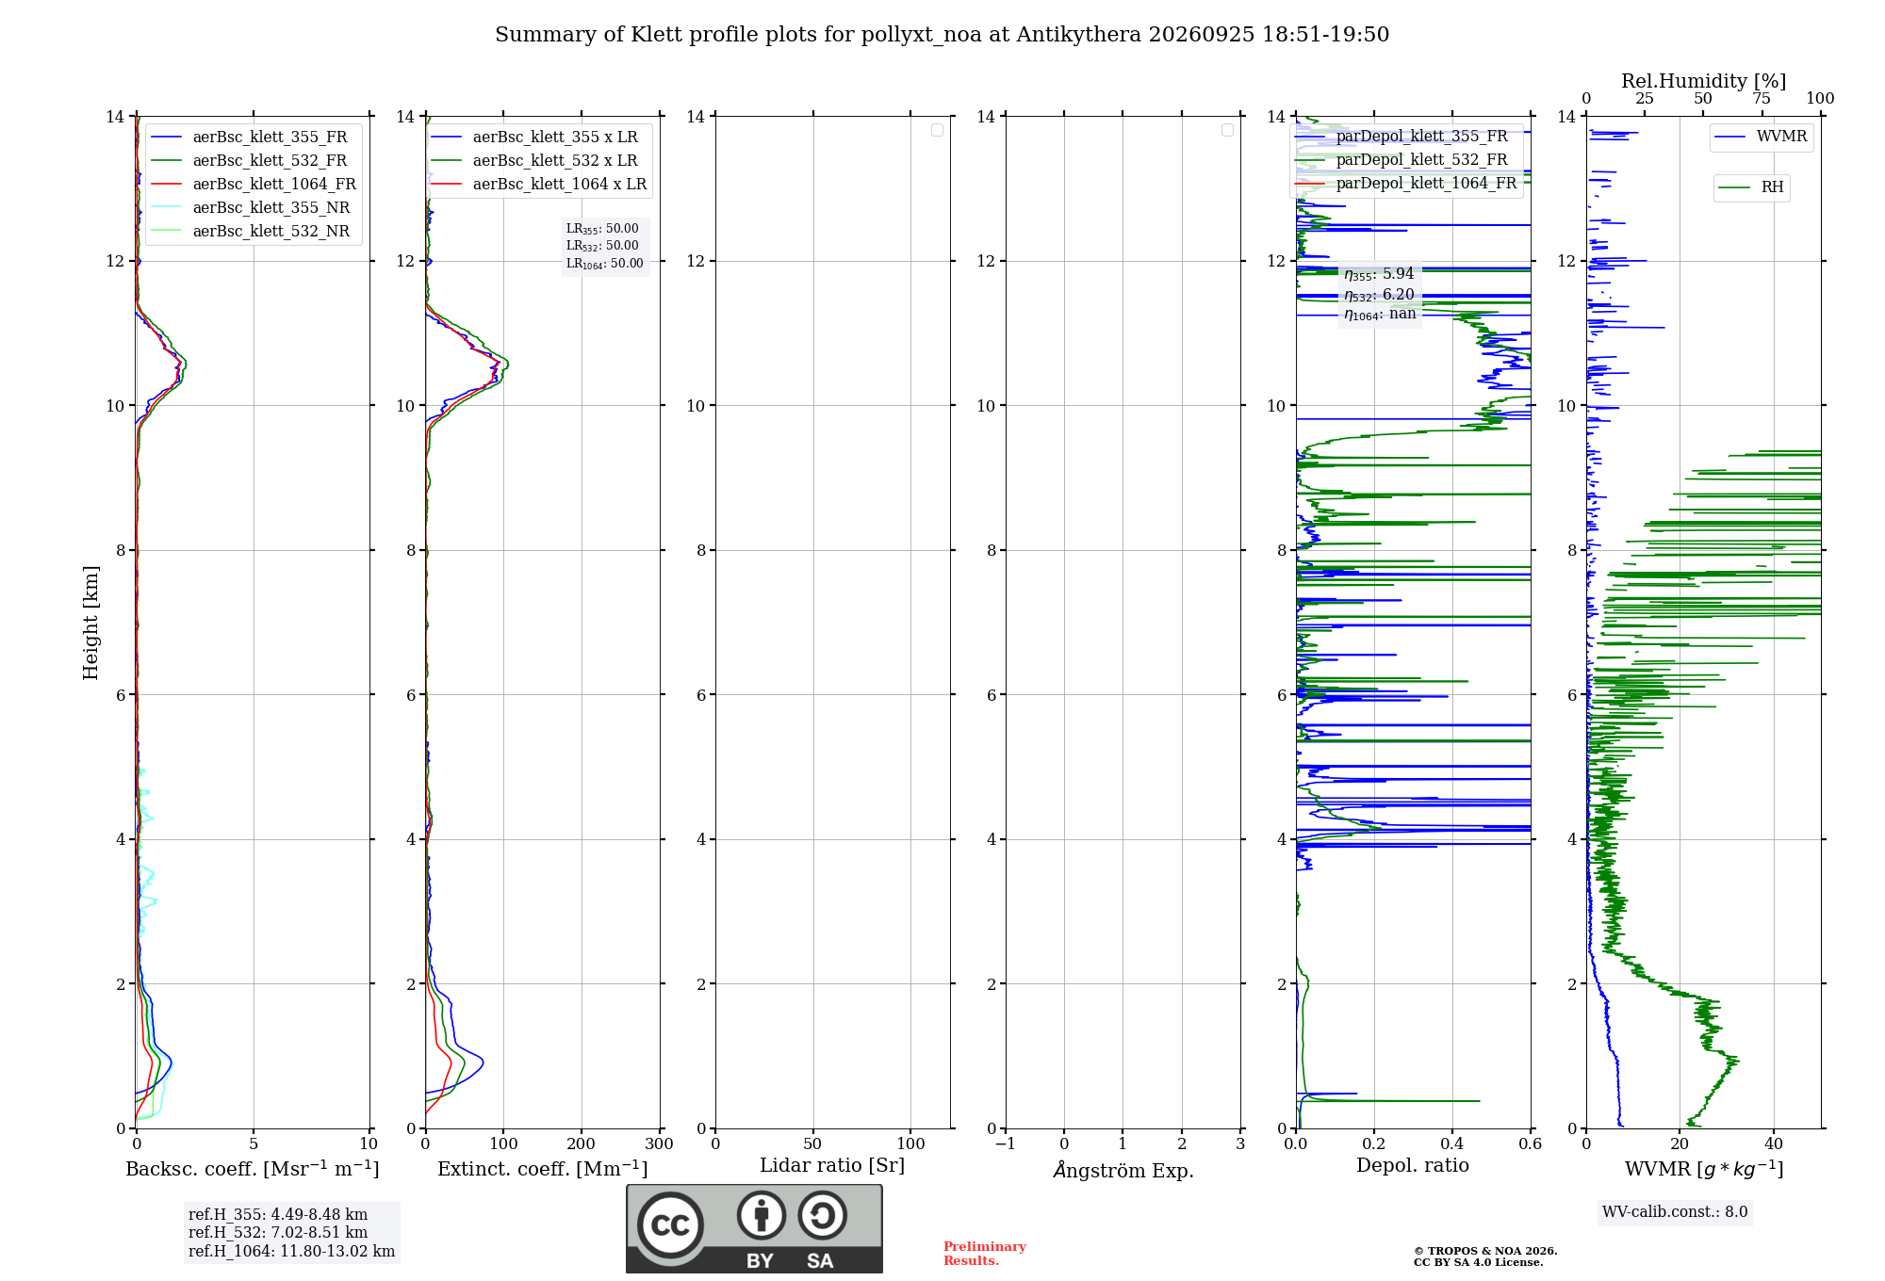Click the LR532: 50.00 value
The width and height of the screenshot is (1885, 1281).
tap(602, 246)
